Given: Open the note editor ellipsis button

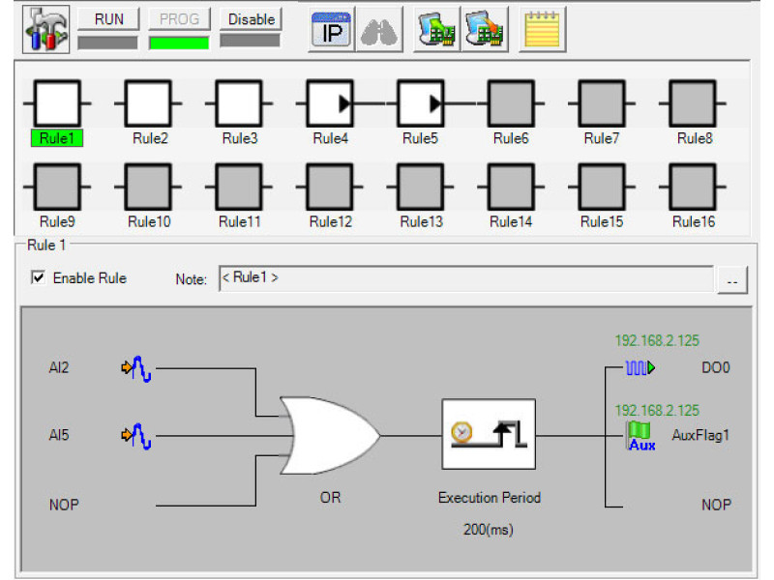Looking at the screenshot, I should (732, 280).
